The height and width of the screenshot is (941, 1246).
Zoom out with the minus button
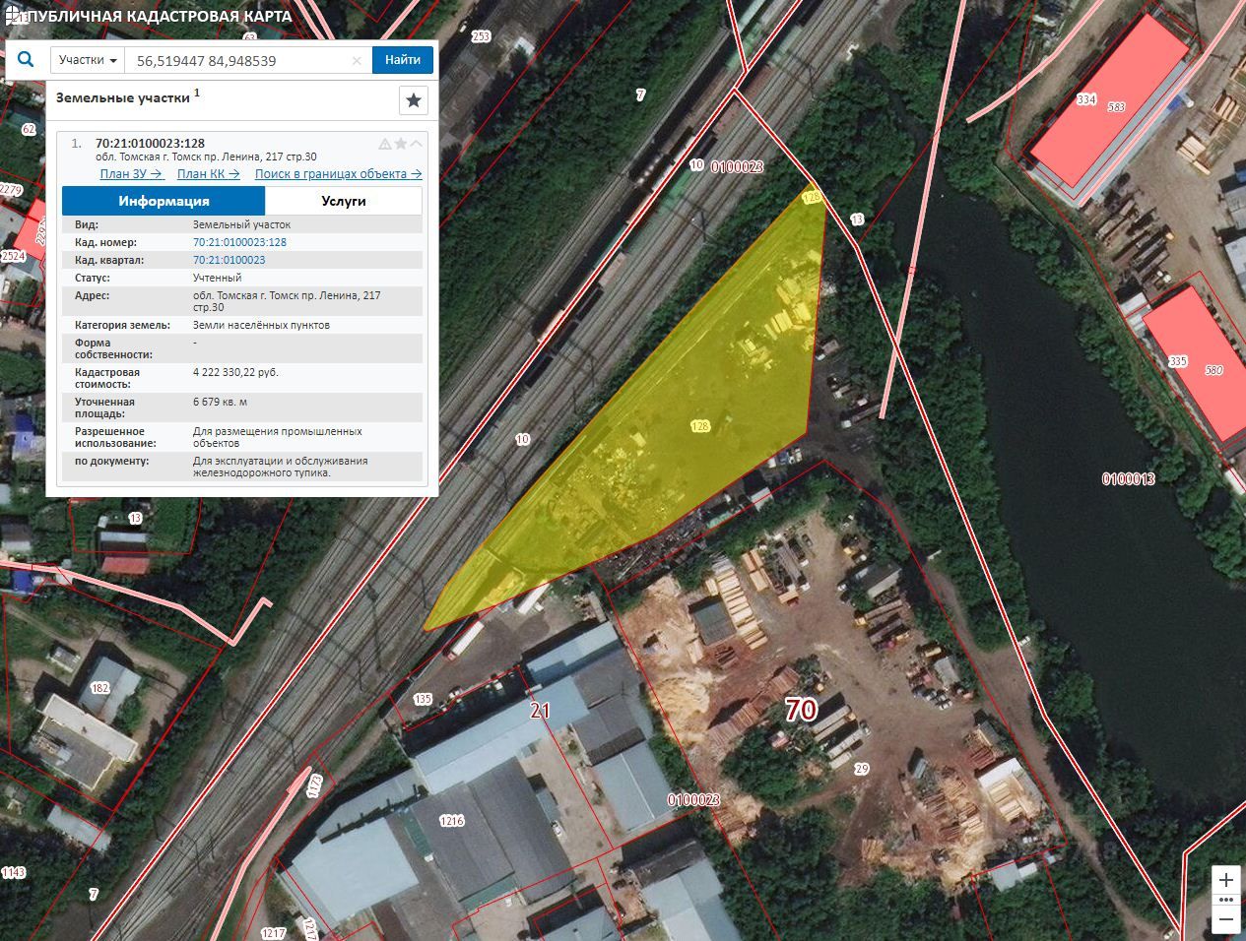click(1226, 919)
